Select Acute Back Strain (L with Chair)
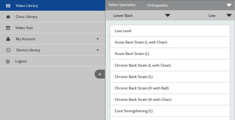235x120 pixels. point(170,42)
